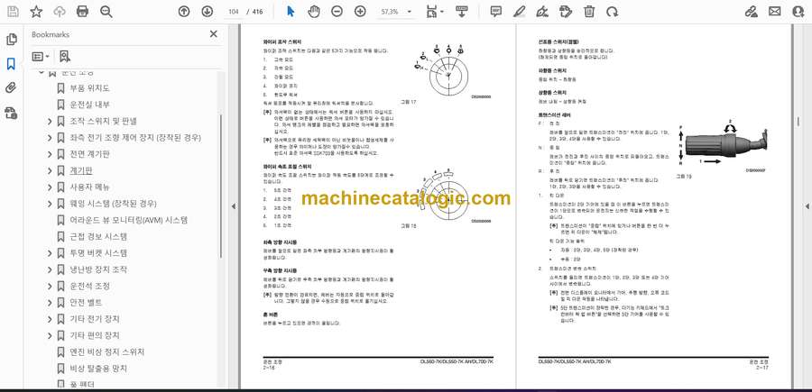Viewport: 812px width, 392px height.
Task: Expand the 조작 스위치 및 판넬 bookmark
Action: 50,122
